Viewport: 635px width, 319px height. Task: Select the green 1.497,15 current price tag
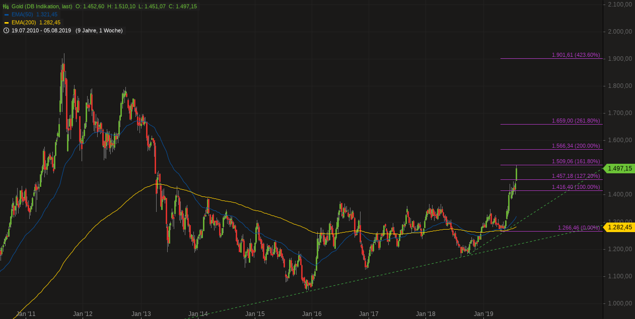tap(620, 169)
